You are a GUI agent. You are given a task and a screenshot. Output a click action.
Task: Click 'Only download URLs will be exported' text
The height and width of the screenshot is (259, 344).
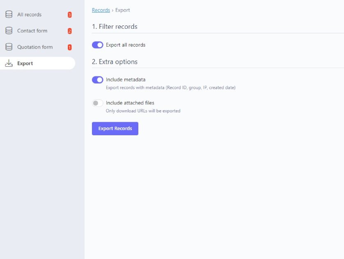[143, 111]
